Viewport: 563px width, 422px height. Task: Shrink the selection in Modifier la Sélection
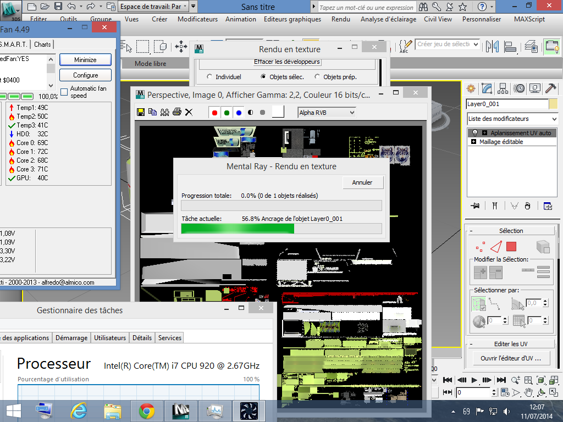click(x=496, y=273)
